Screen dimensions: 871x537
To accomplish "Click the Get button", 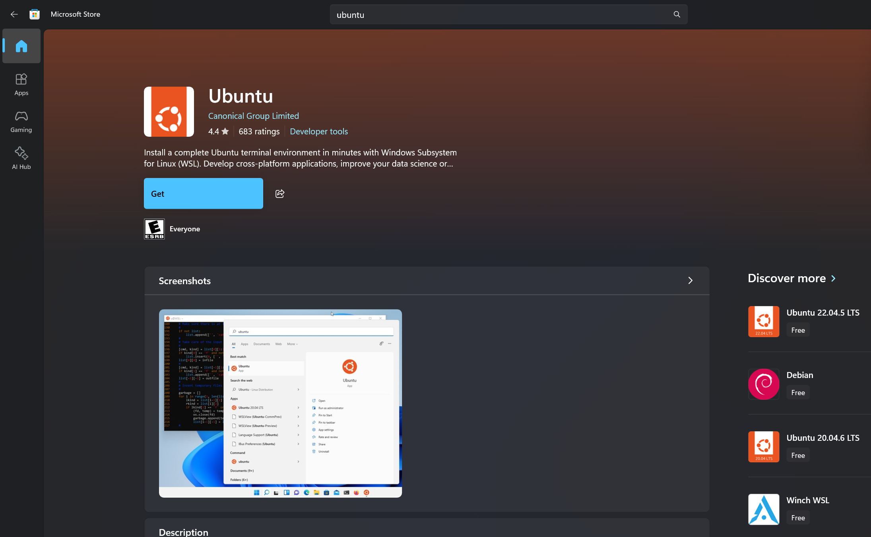I will pos(203,194).
